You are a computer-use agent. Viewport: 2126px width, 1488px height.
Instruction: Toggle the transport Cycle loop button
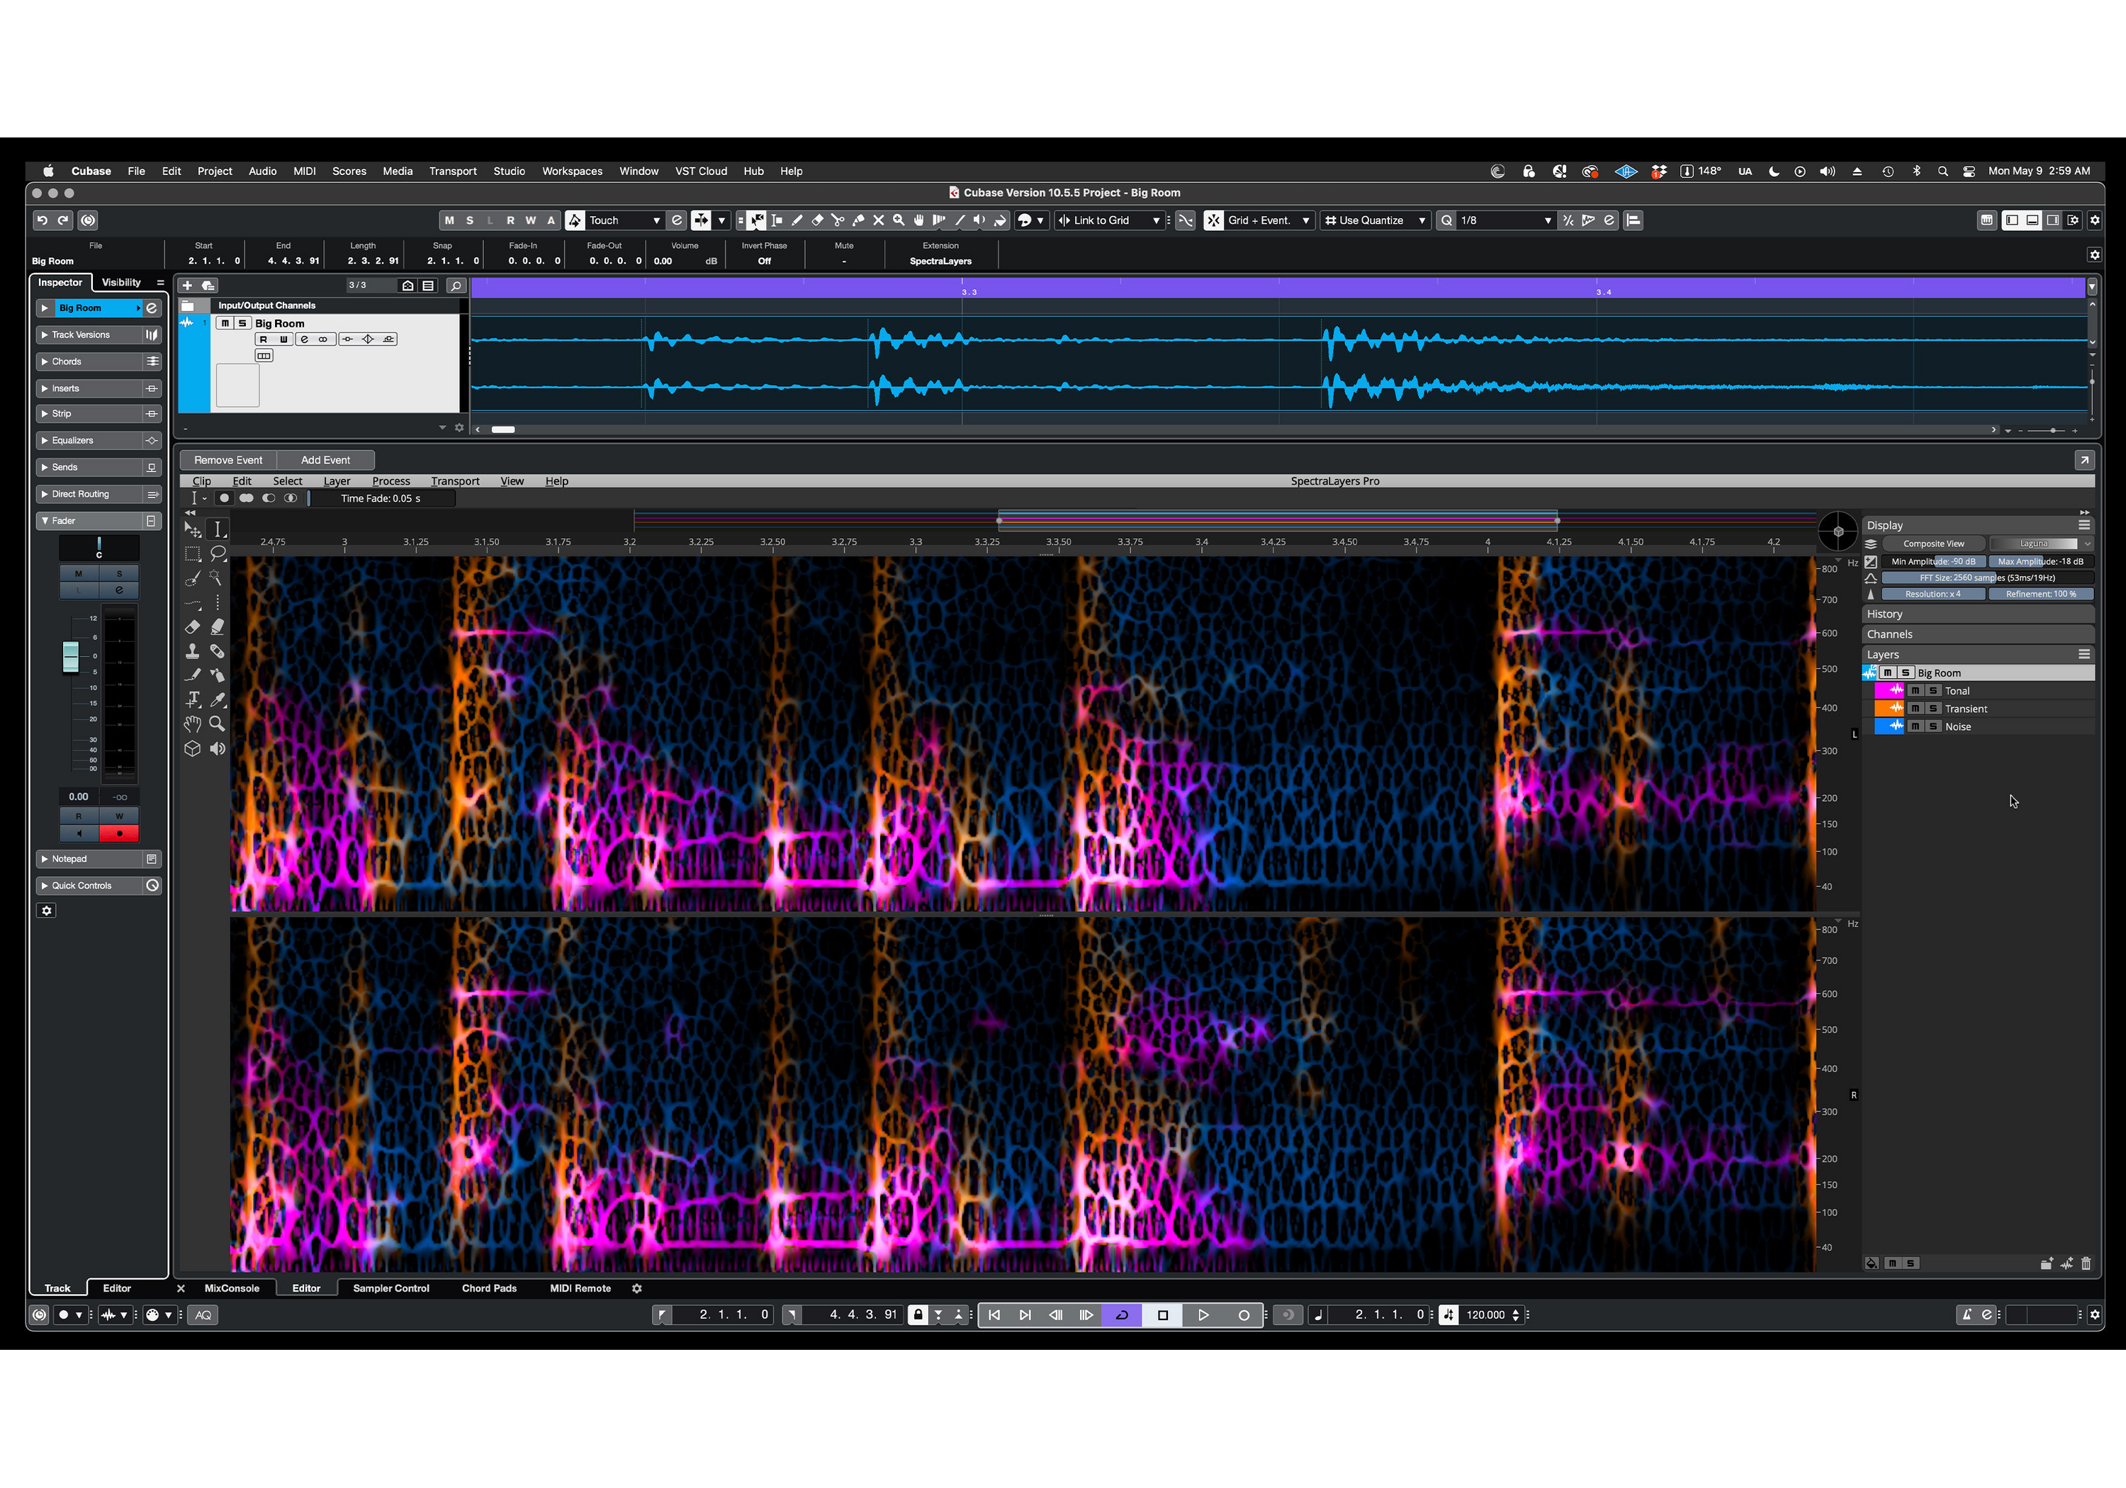tap(1121, 1315)
